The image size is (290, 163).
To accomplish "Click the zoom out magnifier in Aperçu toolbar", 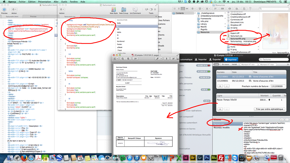I will click(x=123, y=59).
